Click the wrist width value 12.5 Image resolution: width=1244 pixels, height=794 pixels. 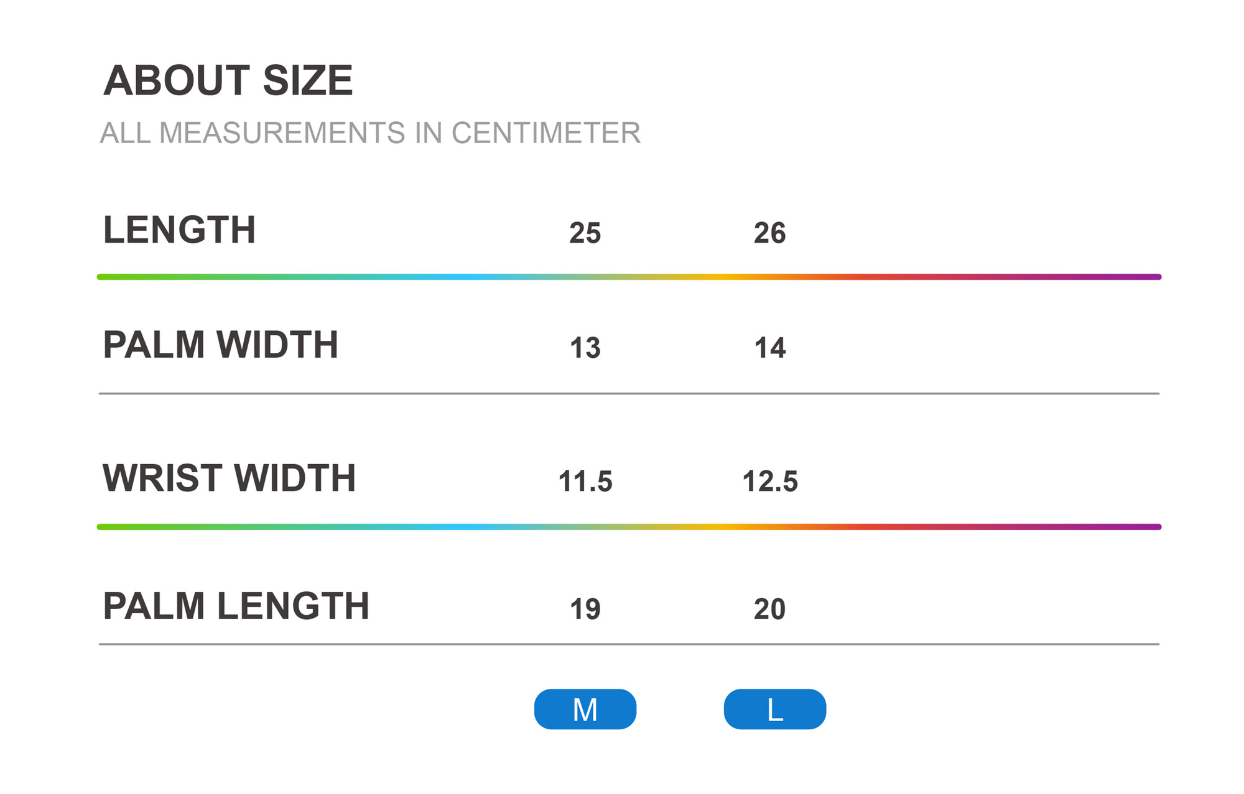[769, 482]
